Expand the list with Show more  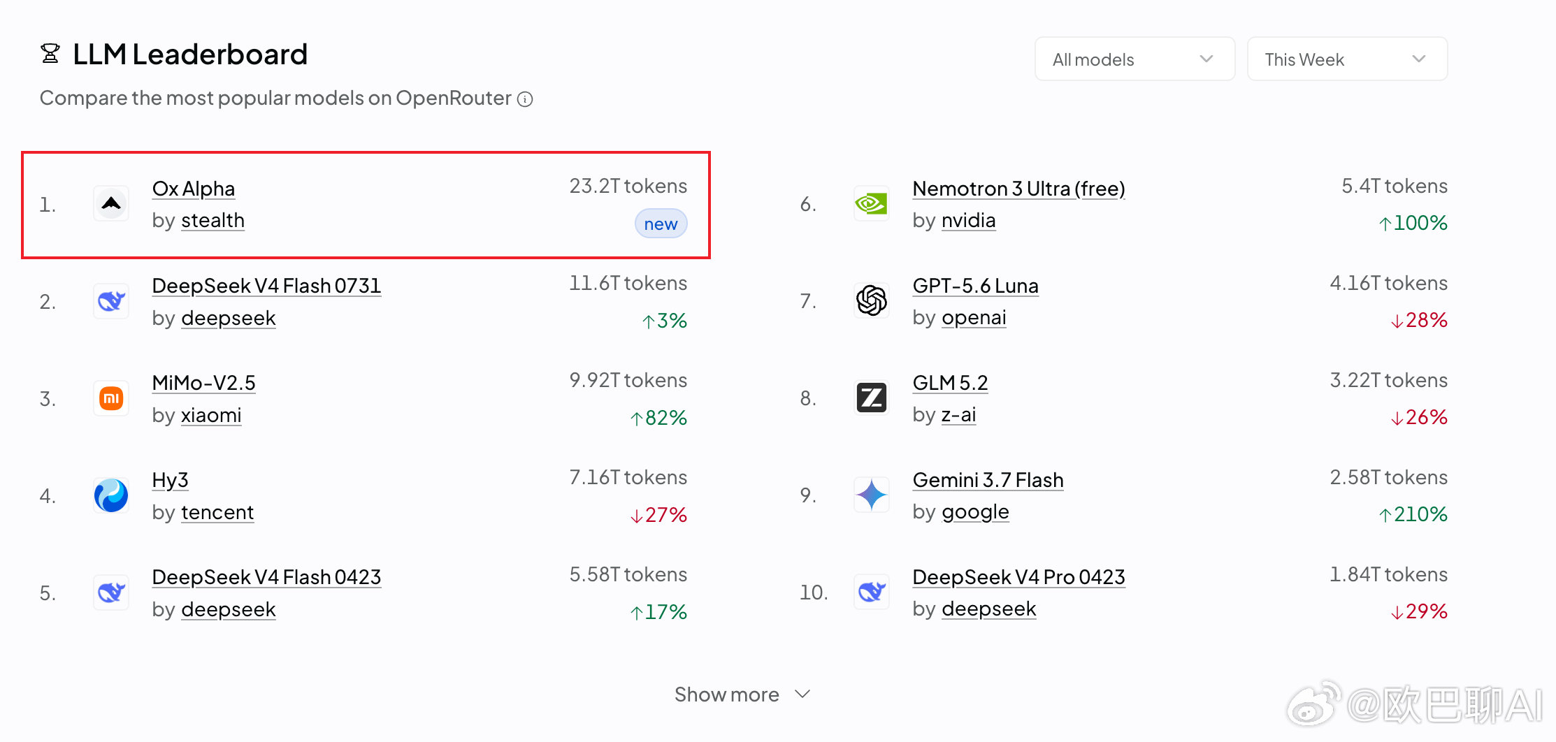742,694
